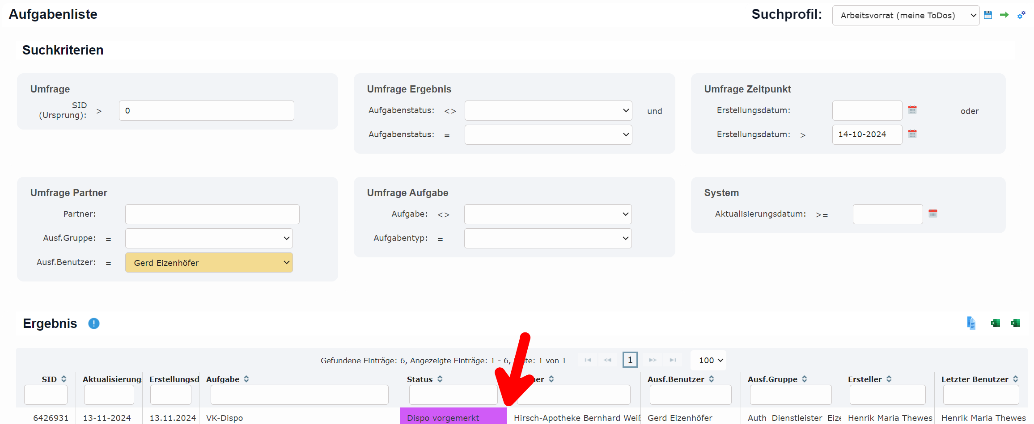Toggle sort on Letzter Benutzer column

(x=1015, y=379)
